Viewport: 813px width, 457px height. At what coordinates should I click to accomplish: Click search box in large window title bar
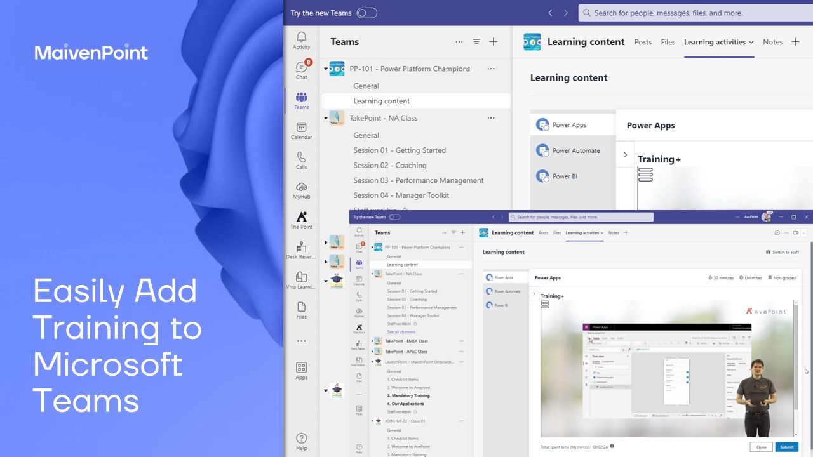coord(695,13)
